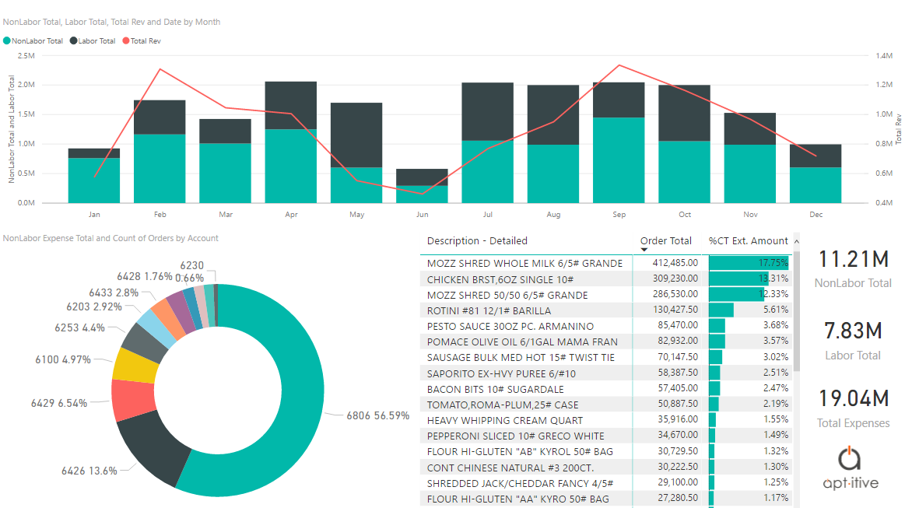
Task: Click the Jun teal NonLabor bar
Action: click(x=422, y=194)
